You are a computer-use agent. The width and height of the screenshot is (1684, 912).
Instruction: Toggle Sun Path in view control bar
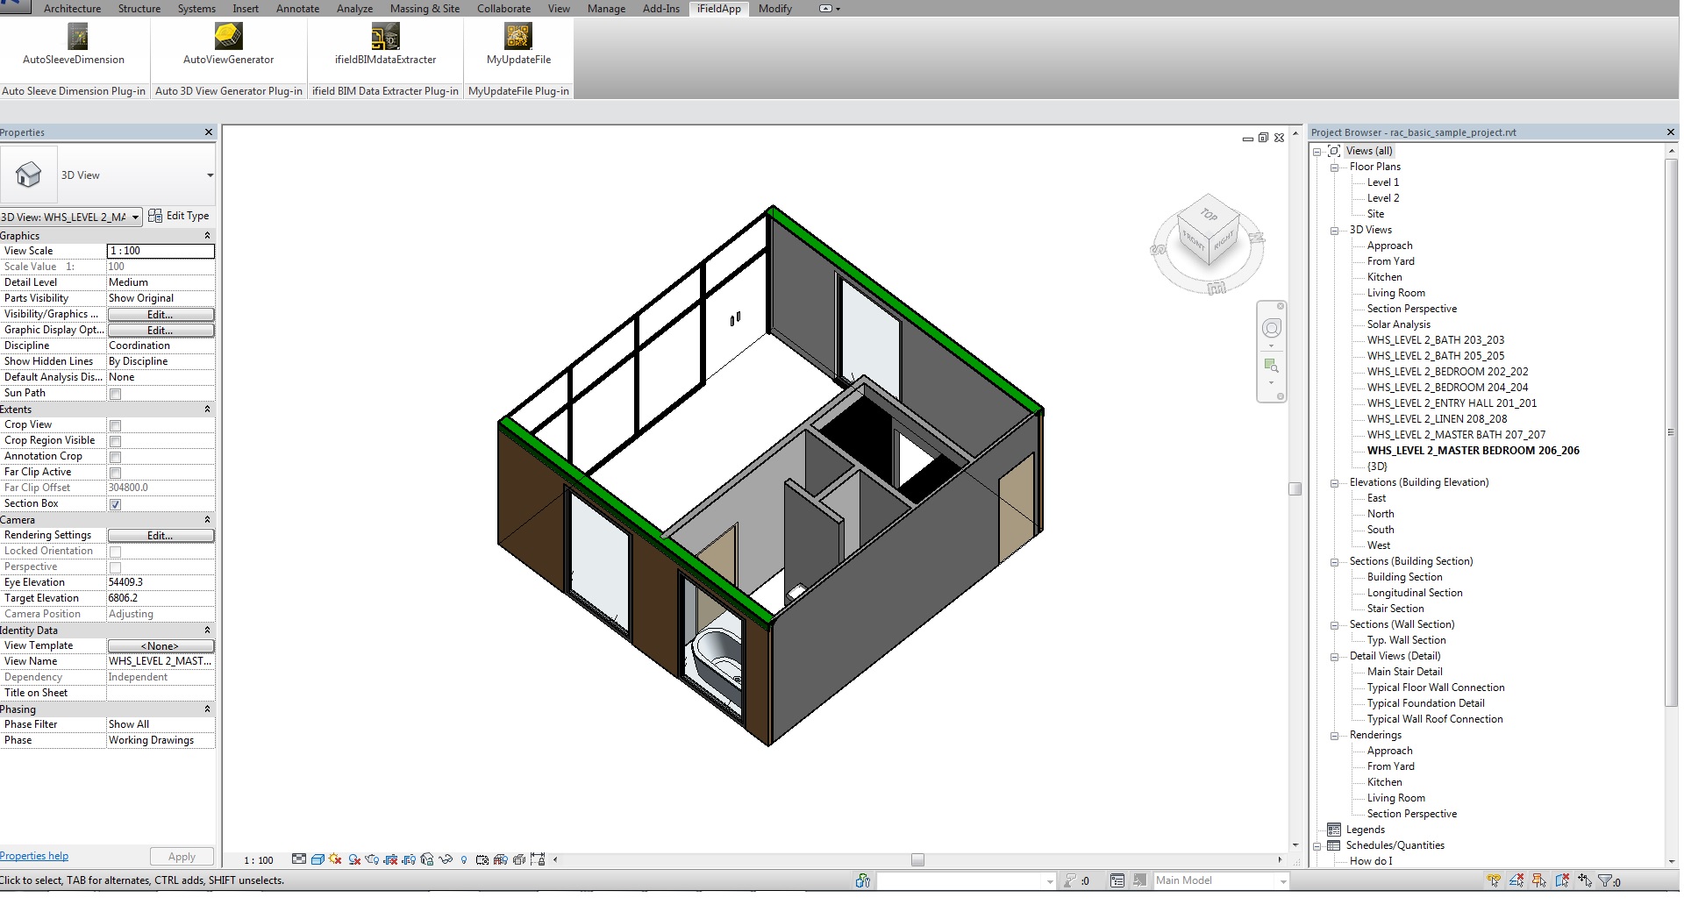tap(335, 859)
